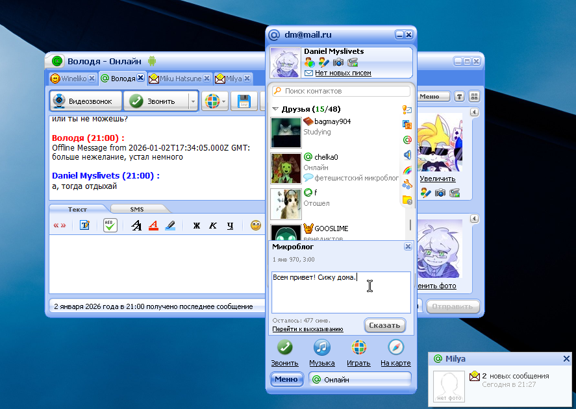Click the На карте compass icon

tap(396, 347)
